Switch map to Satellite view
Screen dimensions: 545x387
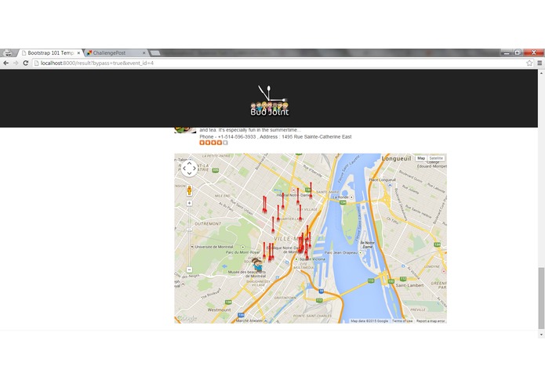click(x=436, y=158)
